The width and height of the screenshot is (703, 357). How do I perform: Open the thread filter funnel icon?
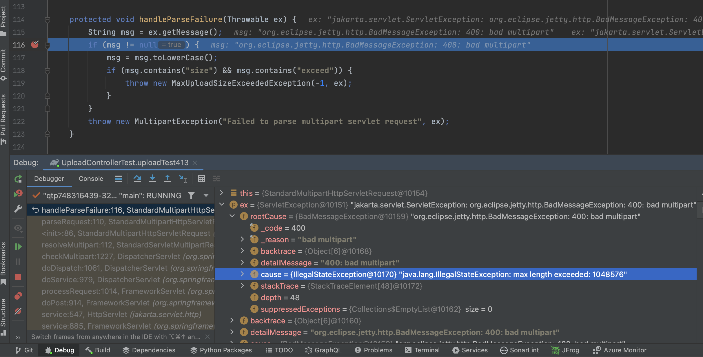pos(191,196)
